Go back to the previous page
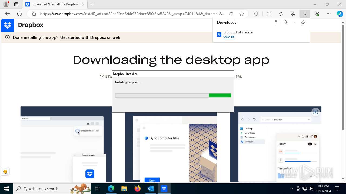Screen dimensions: 346x194 [x=8, y=14]
